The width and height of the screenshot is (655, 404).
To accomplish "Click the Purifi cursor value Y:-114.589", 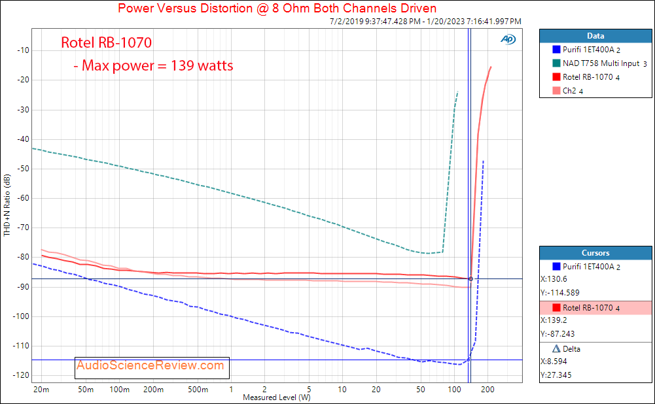I will pyautogui.click(x=559, y=293).
